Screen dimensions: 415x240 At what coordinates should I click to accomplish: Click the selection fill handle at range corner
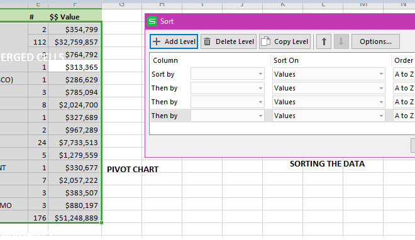(x=102, y=223)
